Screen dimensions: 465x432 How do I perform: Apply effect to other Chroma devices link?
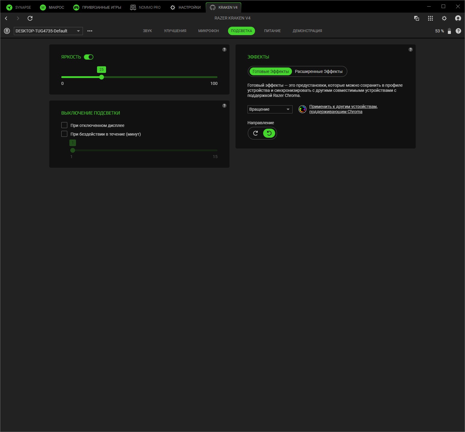pos(343,109)
